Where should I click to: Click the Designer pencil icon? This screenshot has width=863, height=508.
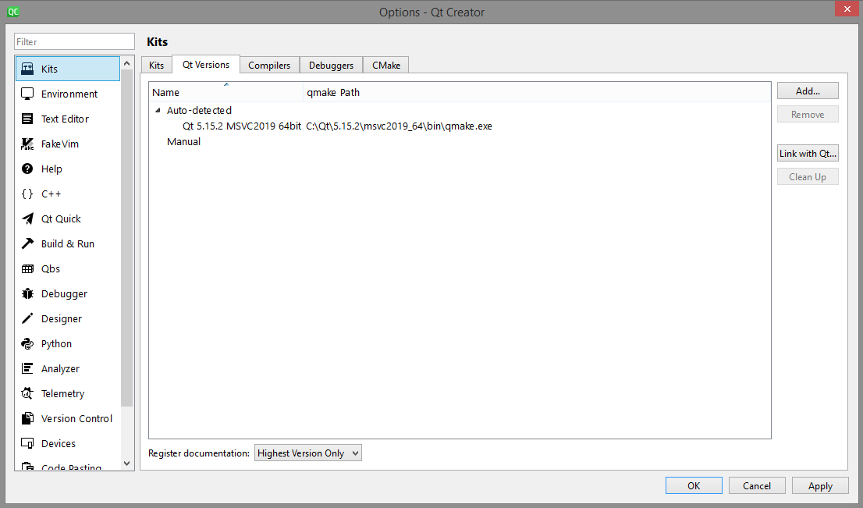coord(27,318)
